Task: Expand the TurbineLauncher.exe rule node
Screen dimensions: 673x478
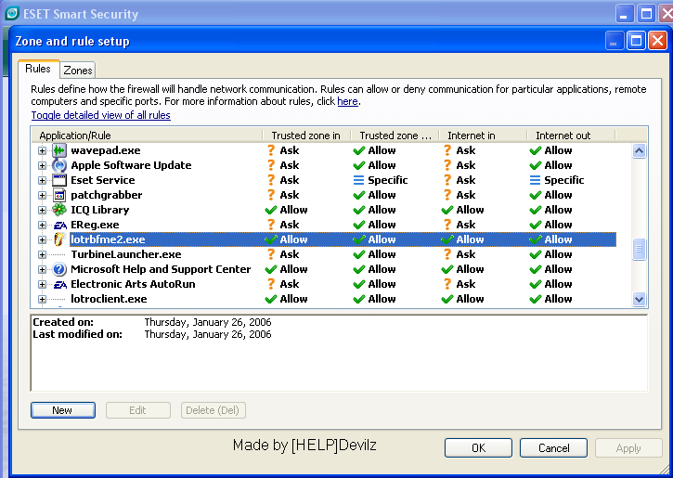Action: 42,255
